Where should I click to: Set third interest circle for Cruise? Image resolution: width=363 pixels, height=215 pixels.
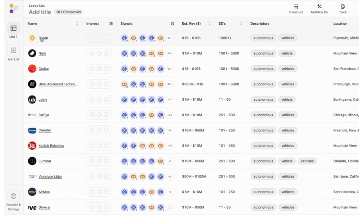(106, 68)
